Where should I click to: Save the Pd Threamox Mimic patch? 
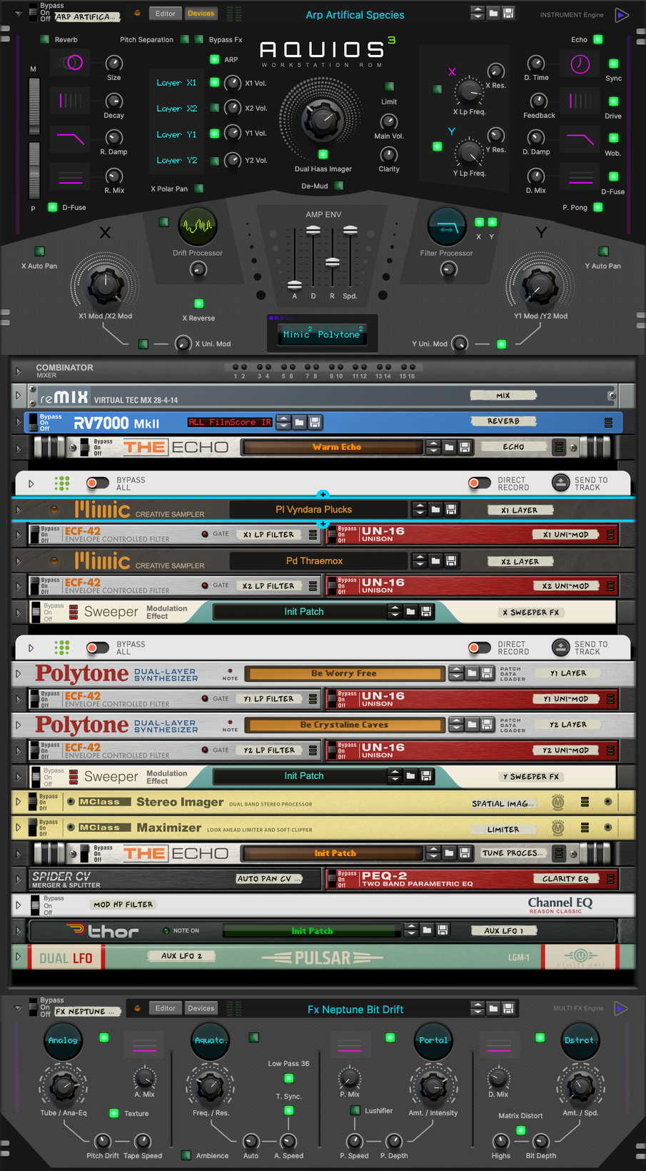(x=451, y=561)
